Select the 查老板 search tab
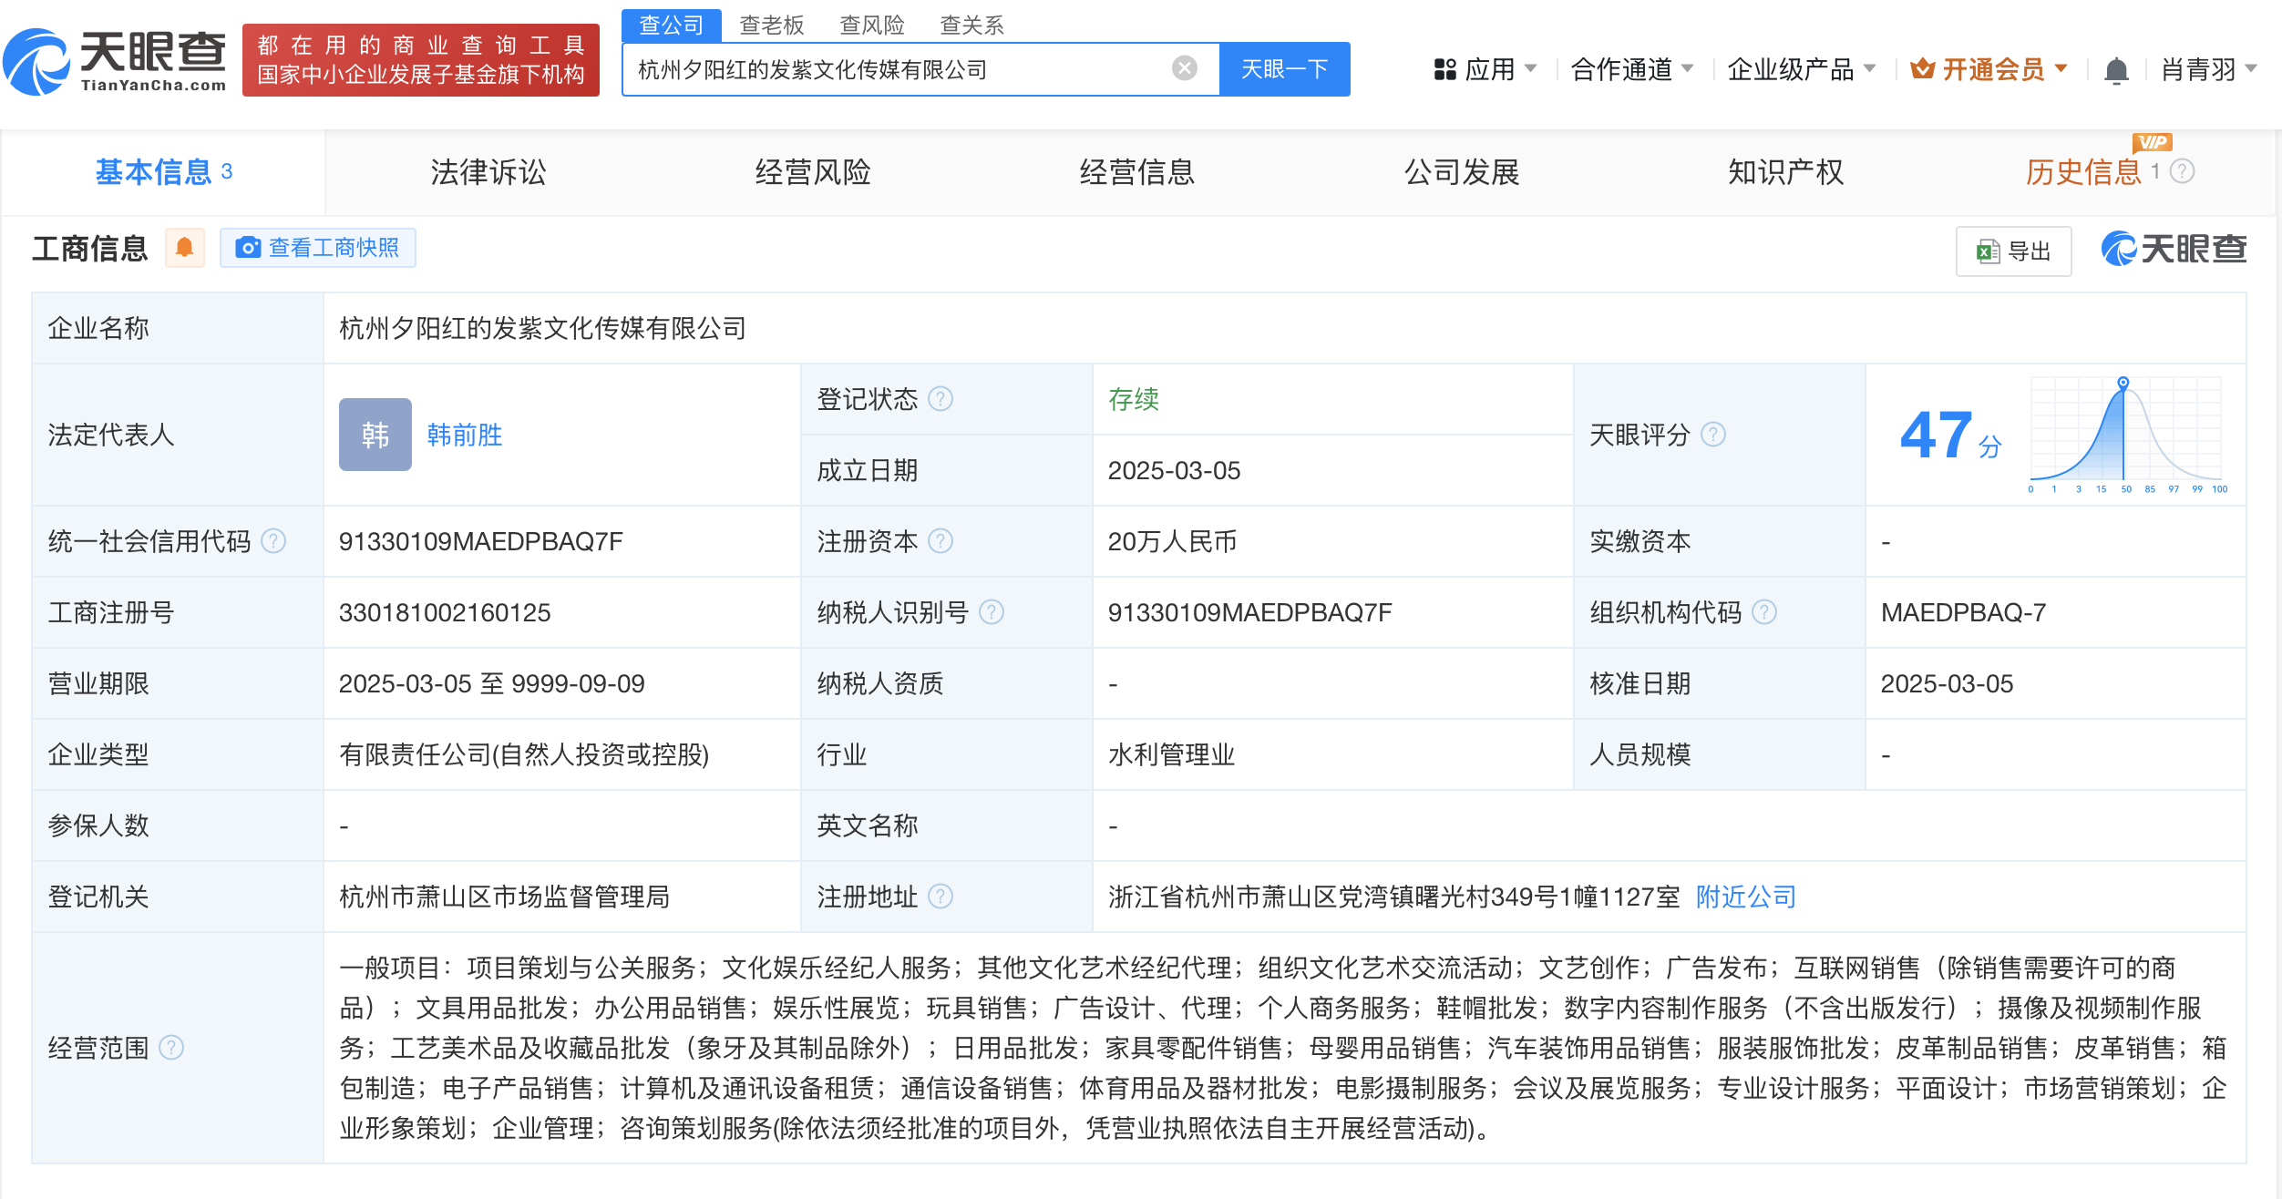2282x1199 pixels. tap(771, 25)
